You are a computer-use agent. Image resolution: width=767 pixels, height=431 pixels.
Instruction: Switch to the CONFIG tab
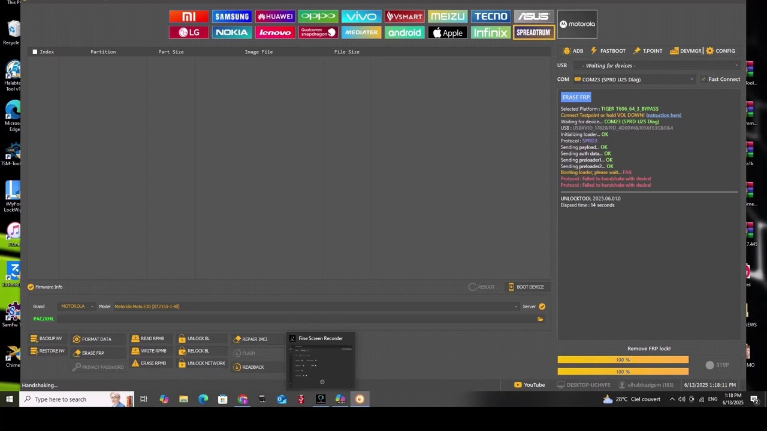(720, 51)
